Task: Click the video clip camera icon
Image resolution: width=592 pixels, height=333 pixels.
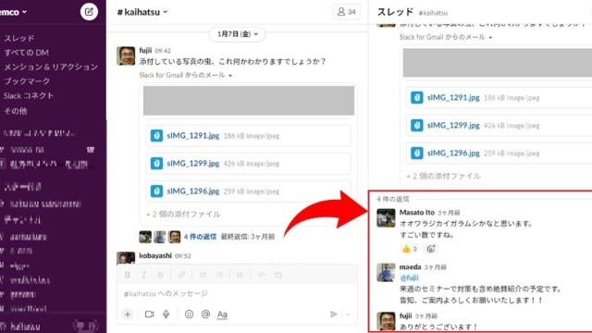Action: point(150,314)
